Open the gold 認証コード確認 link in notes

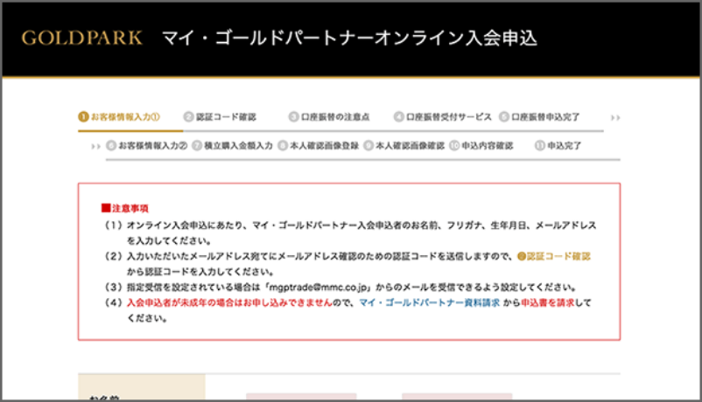554,256
